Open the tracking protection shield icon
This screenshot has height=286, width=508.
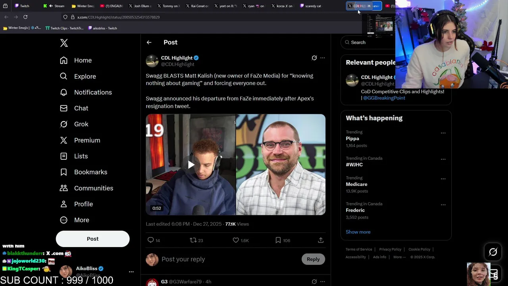coord(65,17)
